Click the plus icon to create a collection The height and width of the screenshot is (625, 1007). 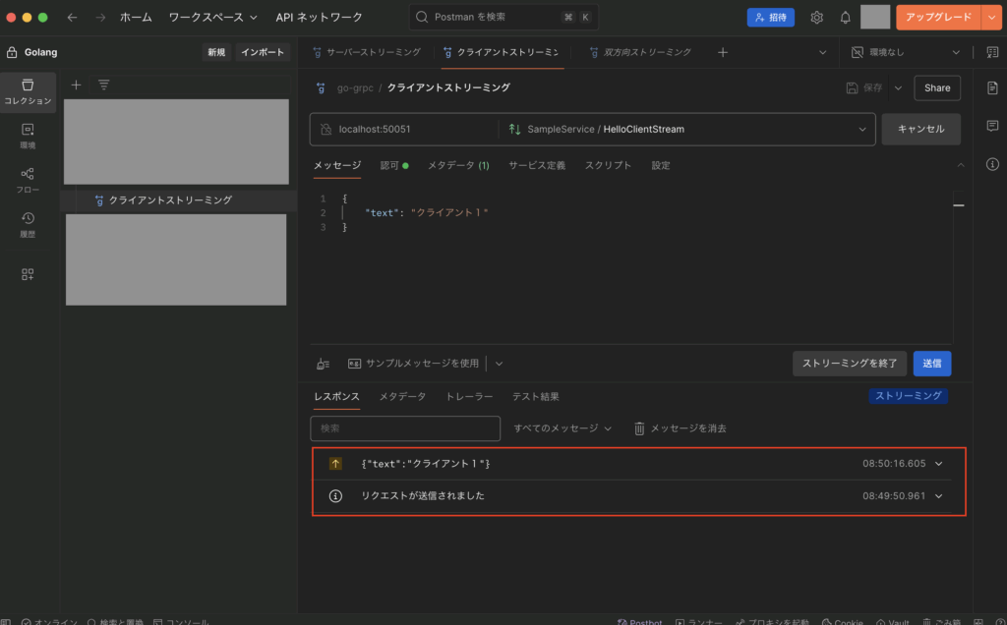tap(76, 85)
